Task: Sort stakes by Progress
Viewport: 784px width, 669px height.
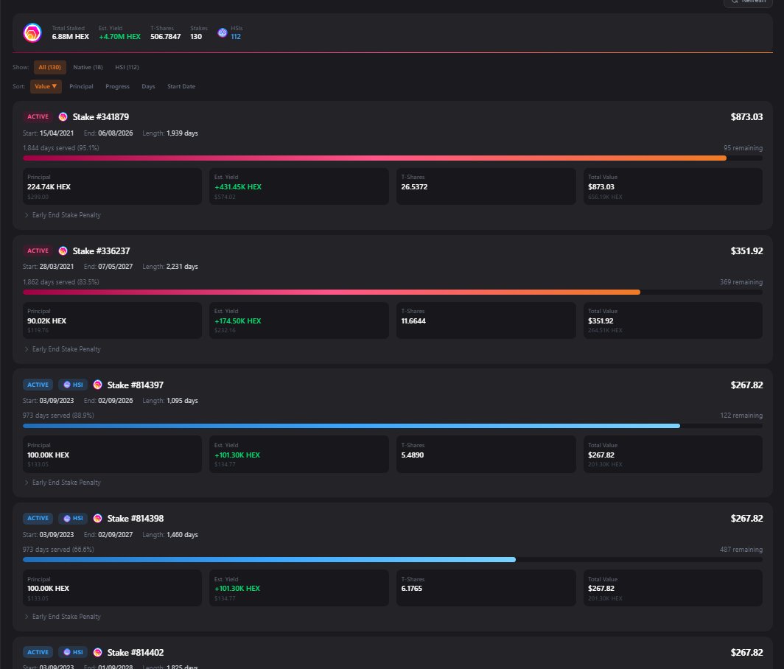Action: point(117,86)
